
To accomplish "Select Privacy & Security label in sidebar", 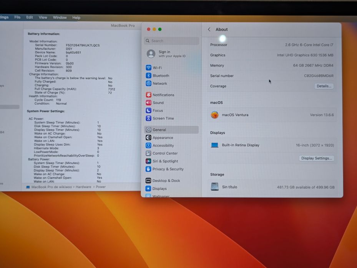I will [x=168, y=169].
